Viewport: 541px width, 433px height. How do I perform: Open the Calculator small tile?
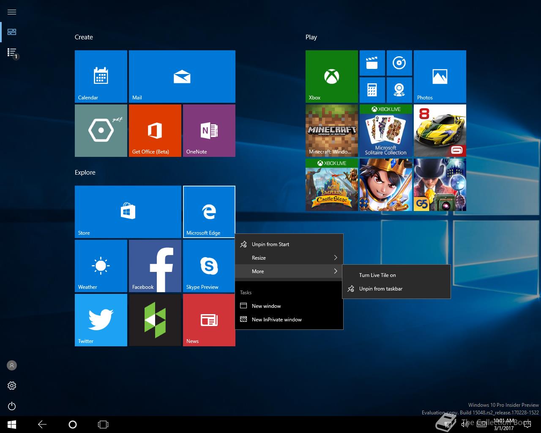click(x=372, y=90)
